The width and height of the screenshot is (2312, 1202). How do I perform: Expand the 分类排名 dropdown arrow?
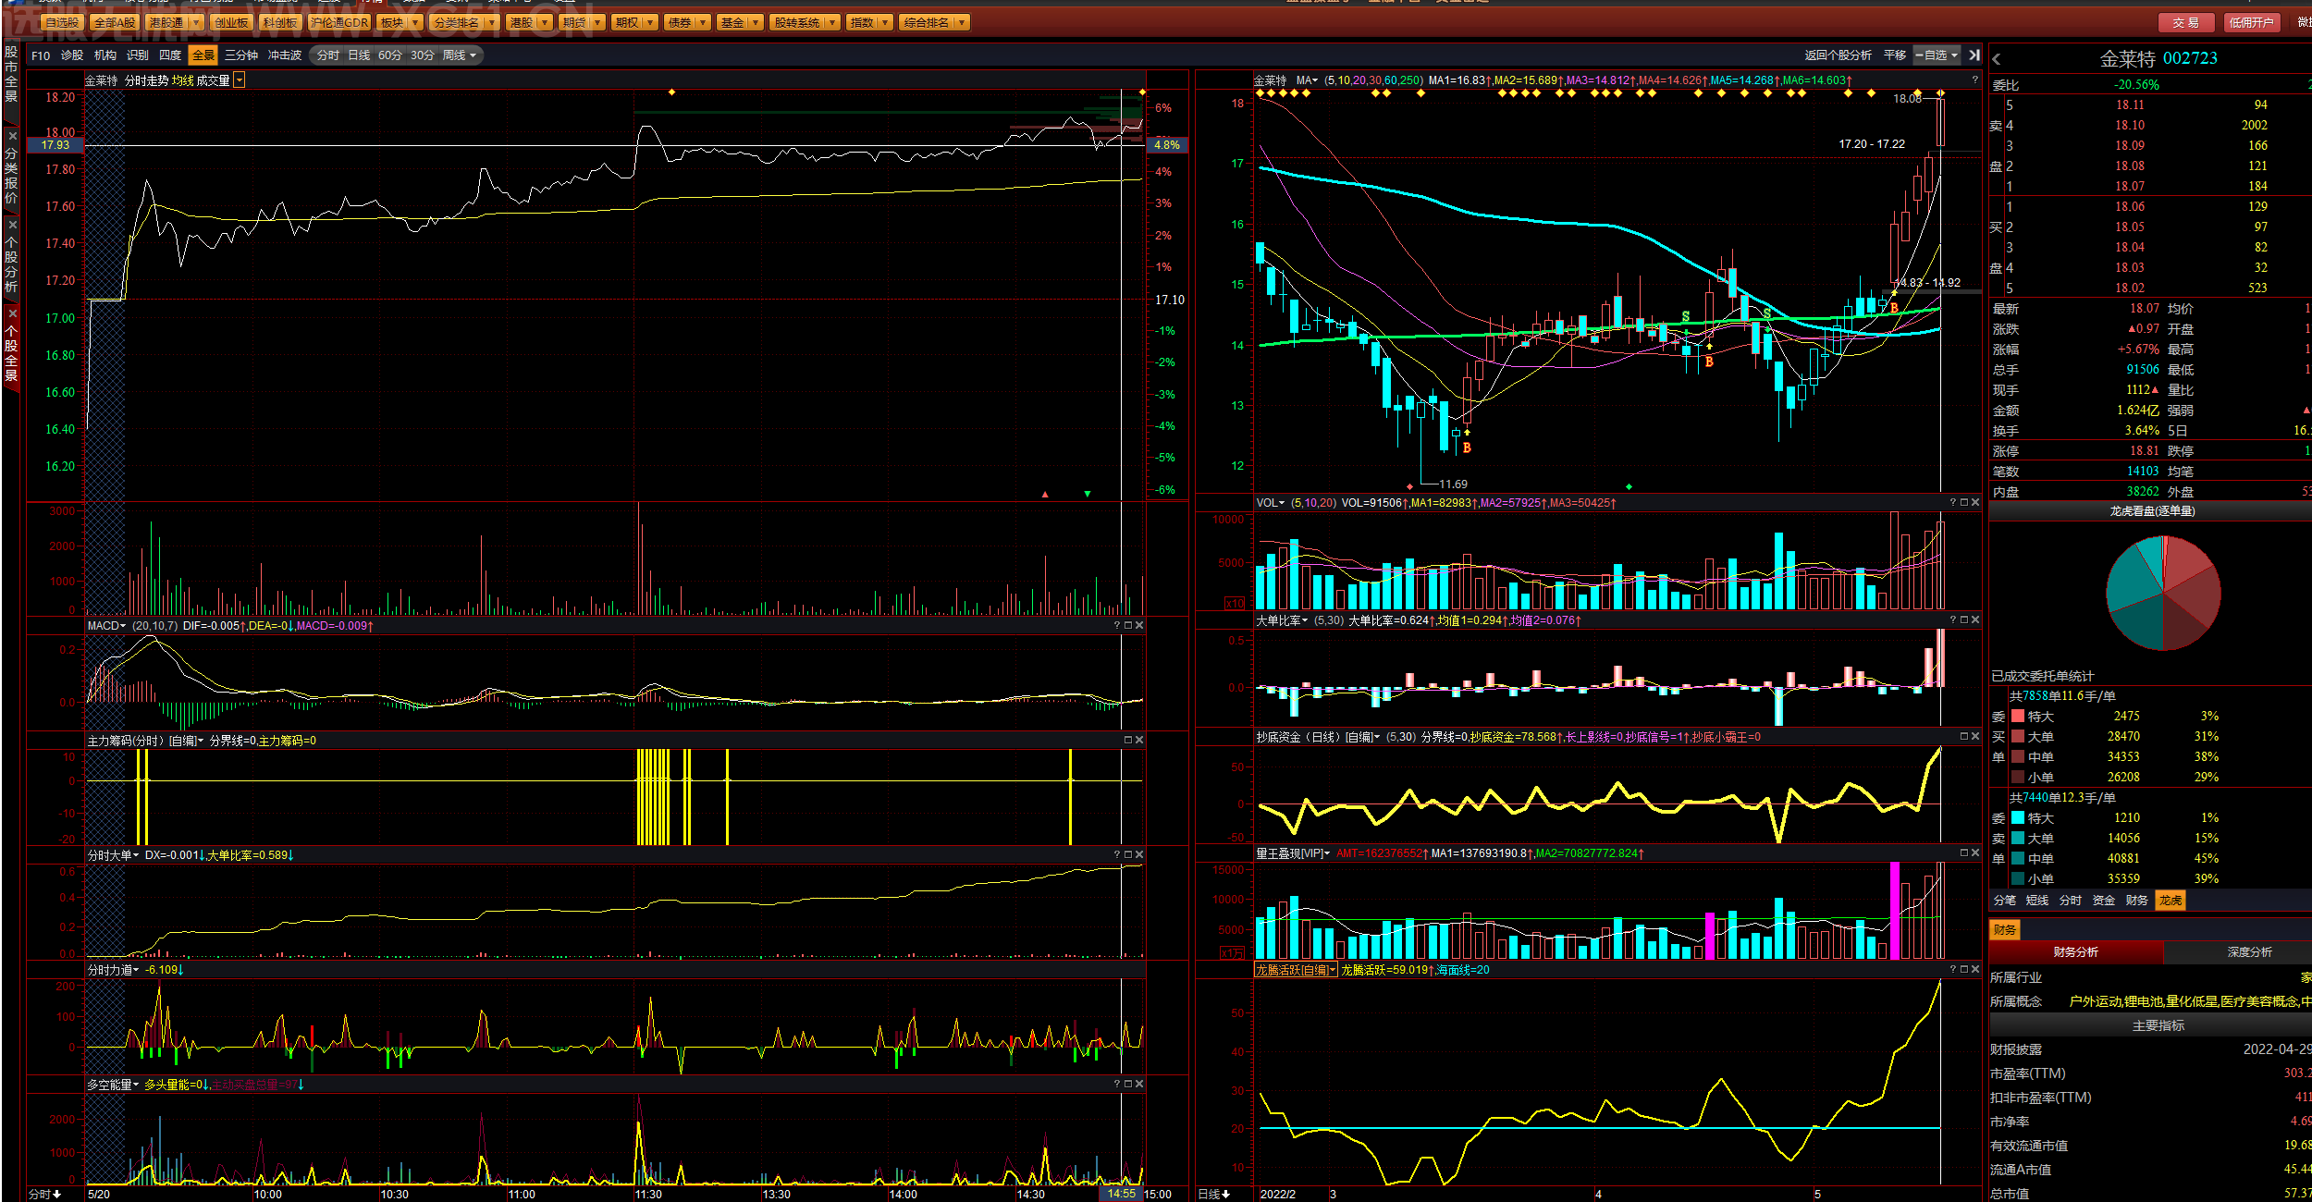pos(491,22)
